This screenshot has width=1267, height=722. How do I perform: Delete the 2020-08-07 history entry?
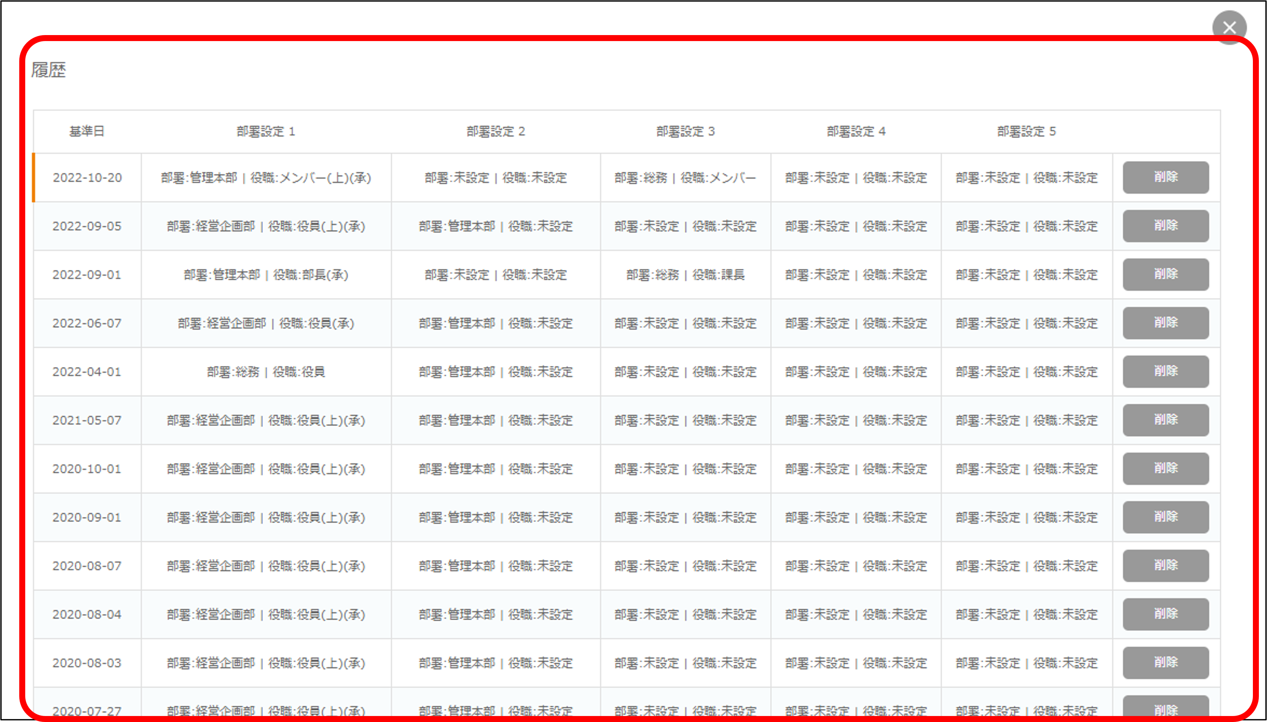click(1165, 566)
